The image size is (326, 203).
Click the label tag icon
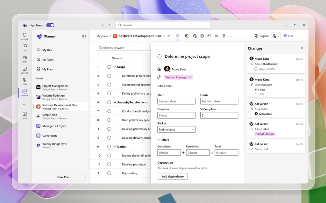pos(159,77)
